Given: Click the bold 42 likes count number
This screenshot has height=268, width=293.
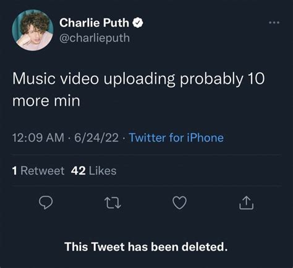Looking at the screenshot, I should coord(79,170).
